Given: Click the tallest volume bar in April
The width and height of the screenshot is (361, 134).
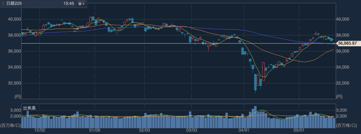Looking at the screenshot, I should pos(255,117).
